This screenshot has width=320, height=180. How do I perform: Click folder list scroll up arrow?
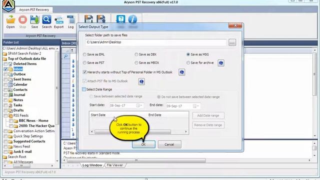[x=57, y=48]
